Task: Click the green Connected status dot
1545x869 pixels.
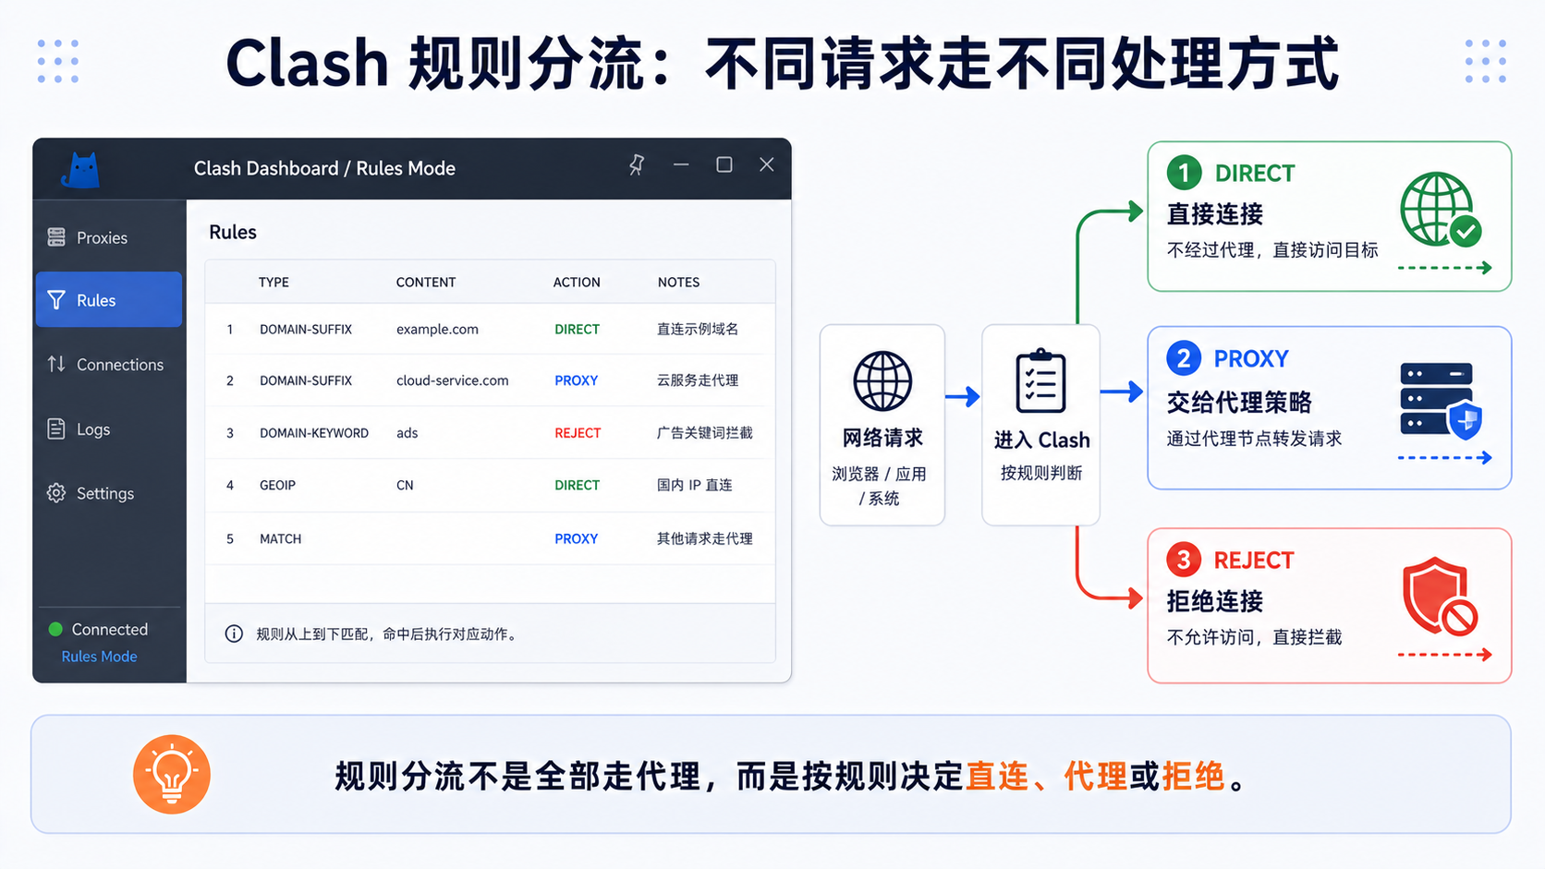Action: point(55,629)
